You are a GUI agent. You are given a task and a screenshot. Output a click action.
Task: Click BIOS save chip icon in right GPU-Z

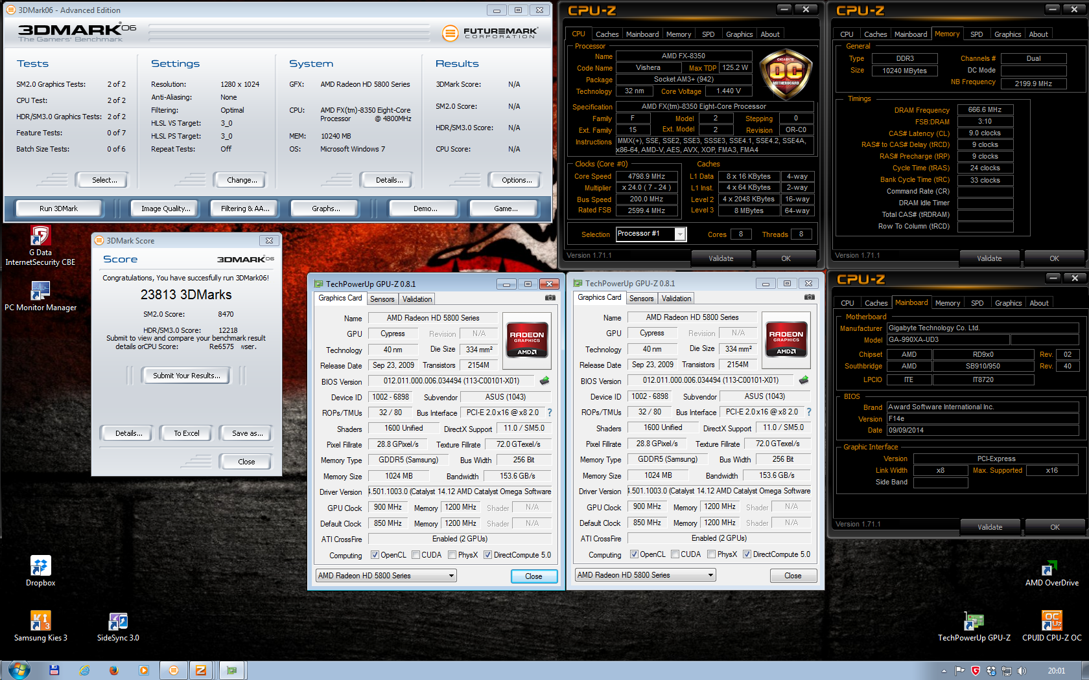804,380
